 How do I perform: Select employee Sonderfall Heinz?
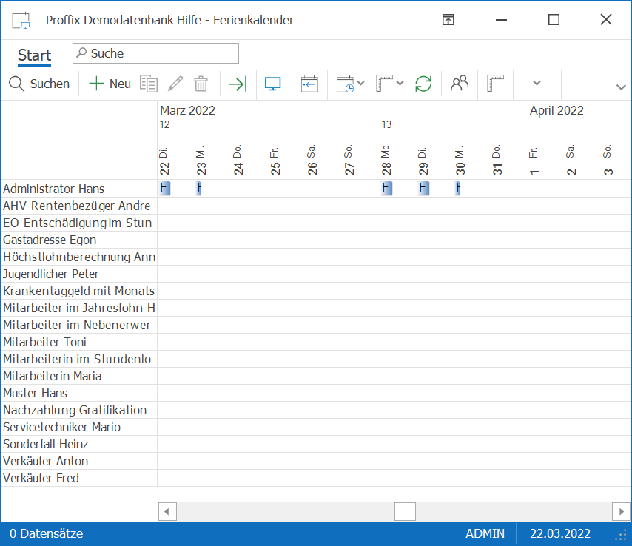click(x=78, y=444)
